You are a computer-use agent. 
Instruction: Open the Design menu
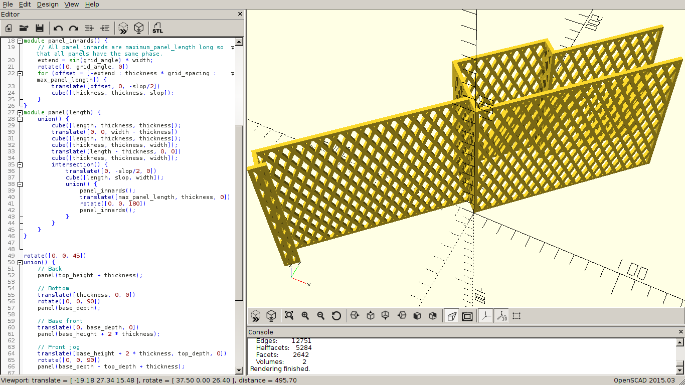coord(48,4)
